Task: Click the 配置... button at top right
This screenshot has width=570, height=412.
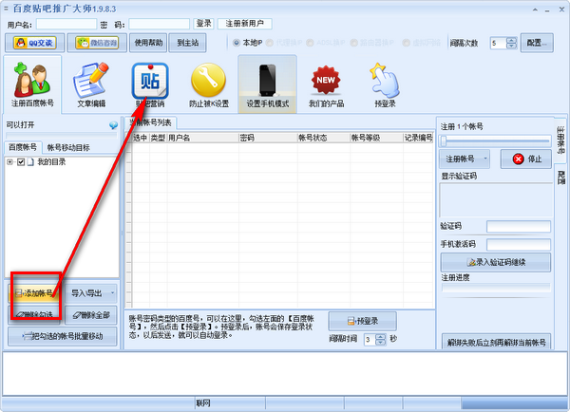Action: tap(537, 43)
